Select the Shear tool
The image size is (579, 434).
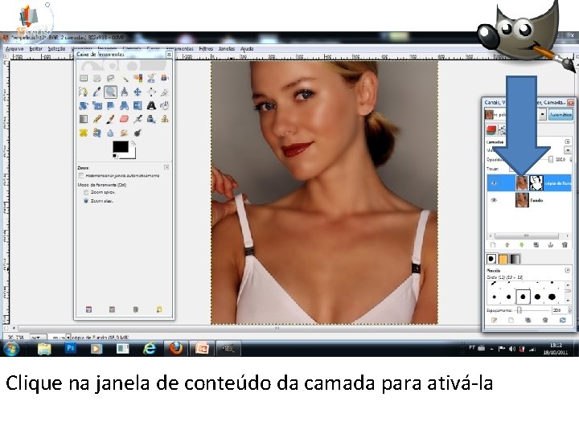110,105
